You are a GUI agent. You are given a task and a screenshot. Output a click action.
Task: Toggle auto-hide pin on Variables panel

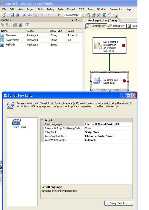[76, 20]
